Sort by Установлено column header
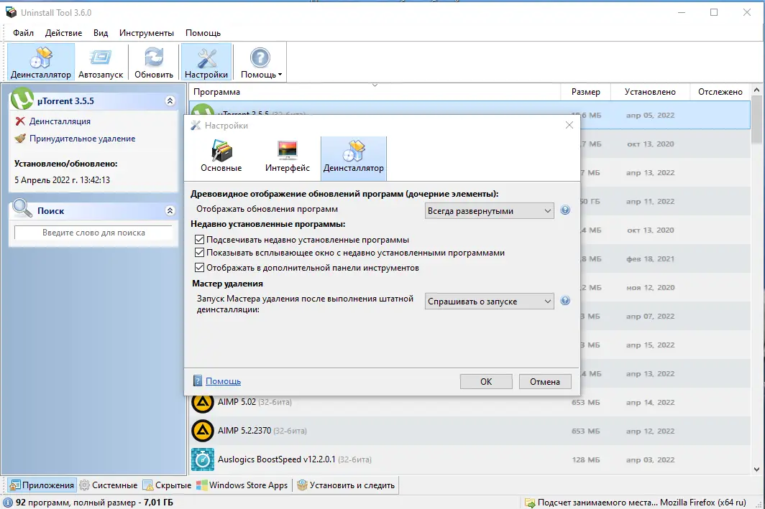 tap(650, 92)
